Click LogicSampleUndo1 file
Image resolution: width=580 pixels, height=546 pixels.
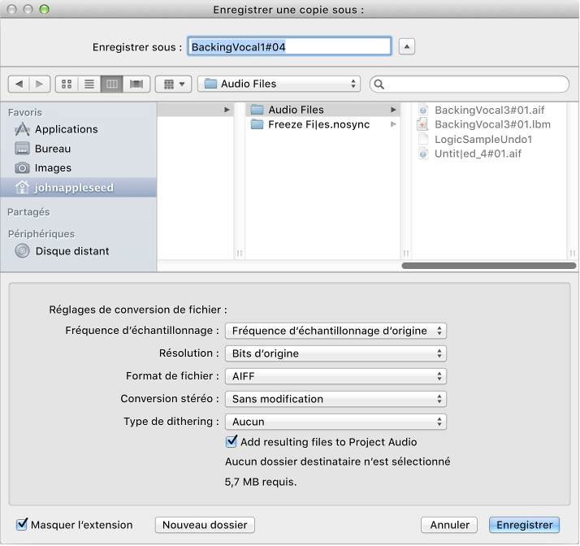coord(489,139)
